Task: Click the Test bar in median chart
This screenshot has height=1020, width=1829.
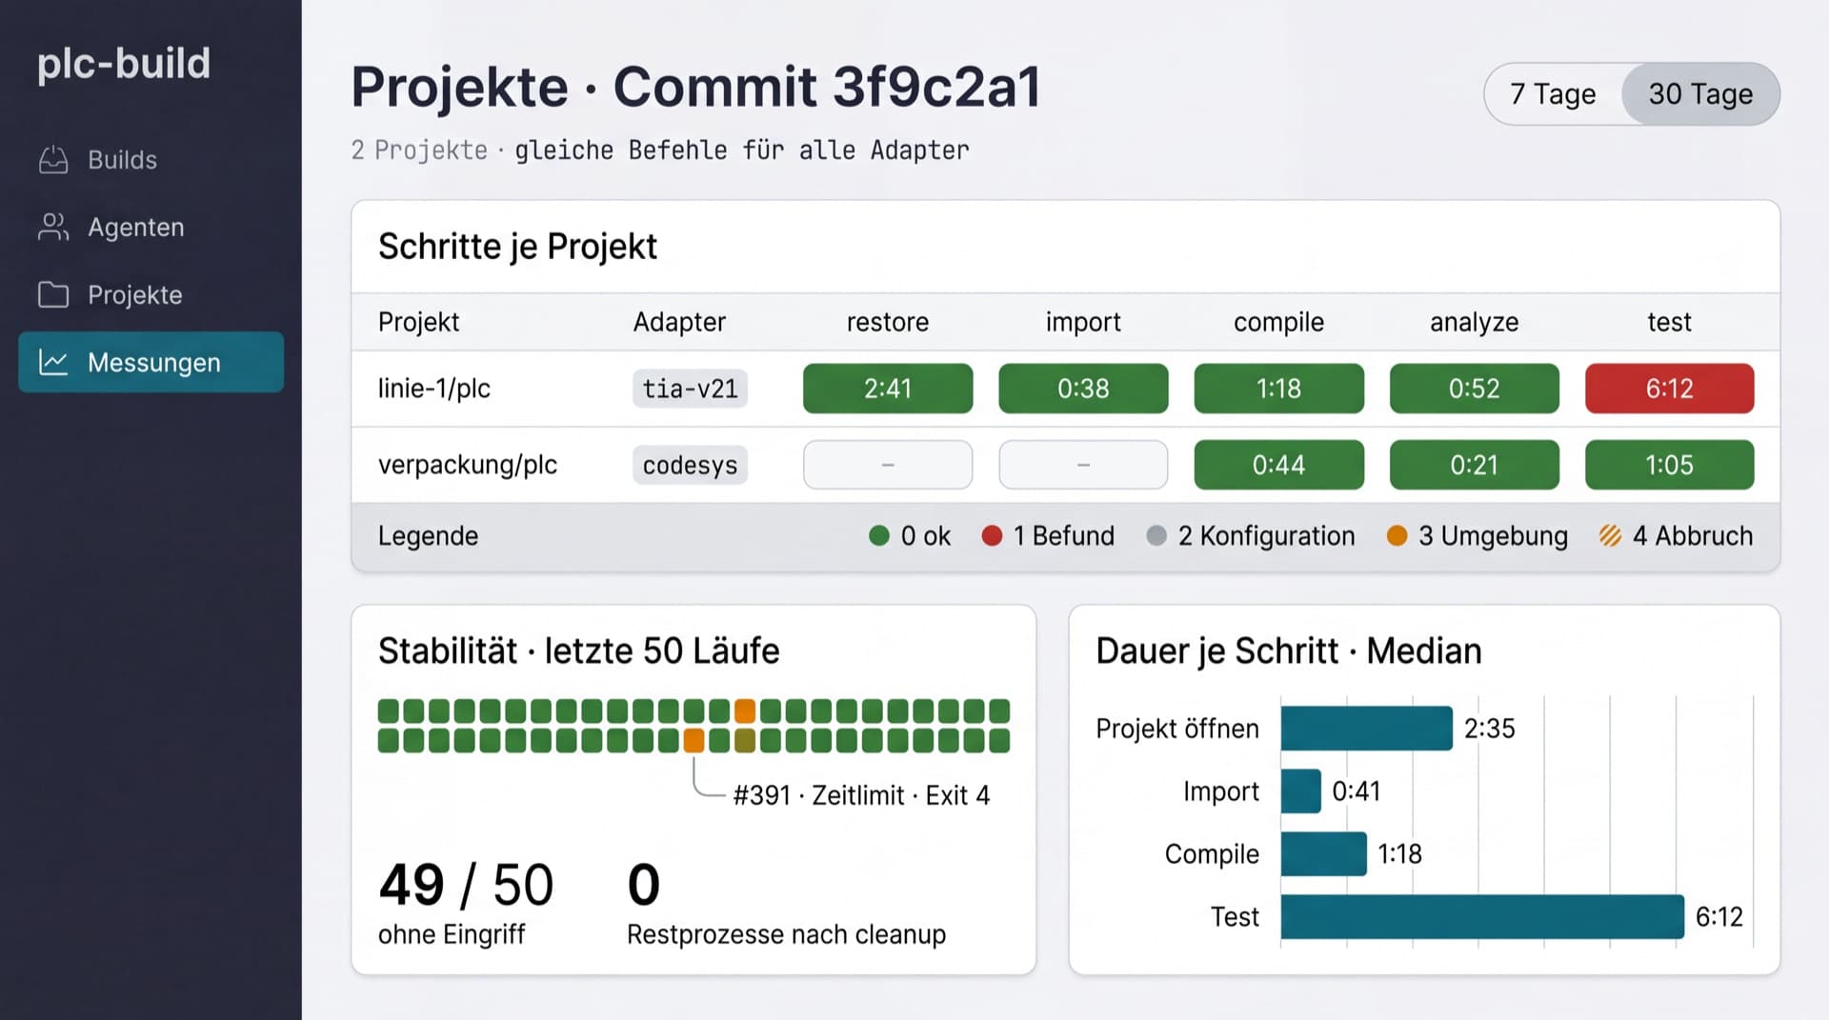Action: [1482, 916]
